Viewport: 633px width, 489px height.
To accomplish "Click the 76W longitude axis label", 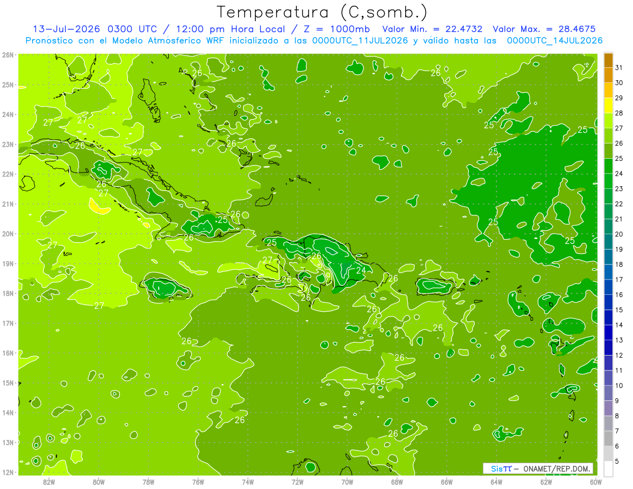I will tap(198, 482).
